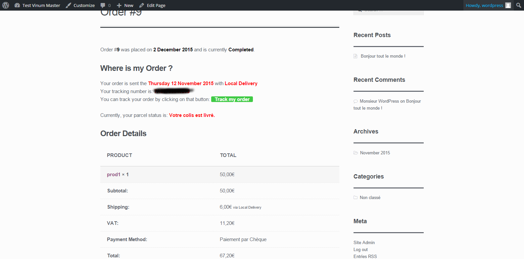Click the 11,20€ VAT amount

[227, 223]
